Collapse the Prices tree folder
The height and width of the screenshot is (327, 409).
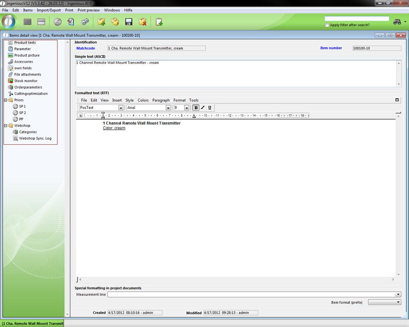click(6, 100)
